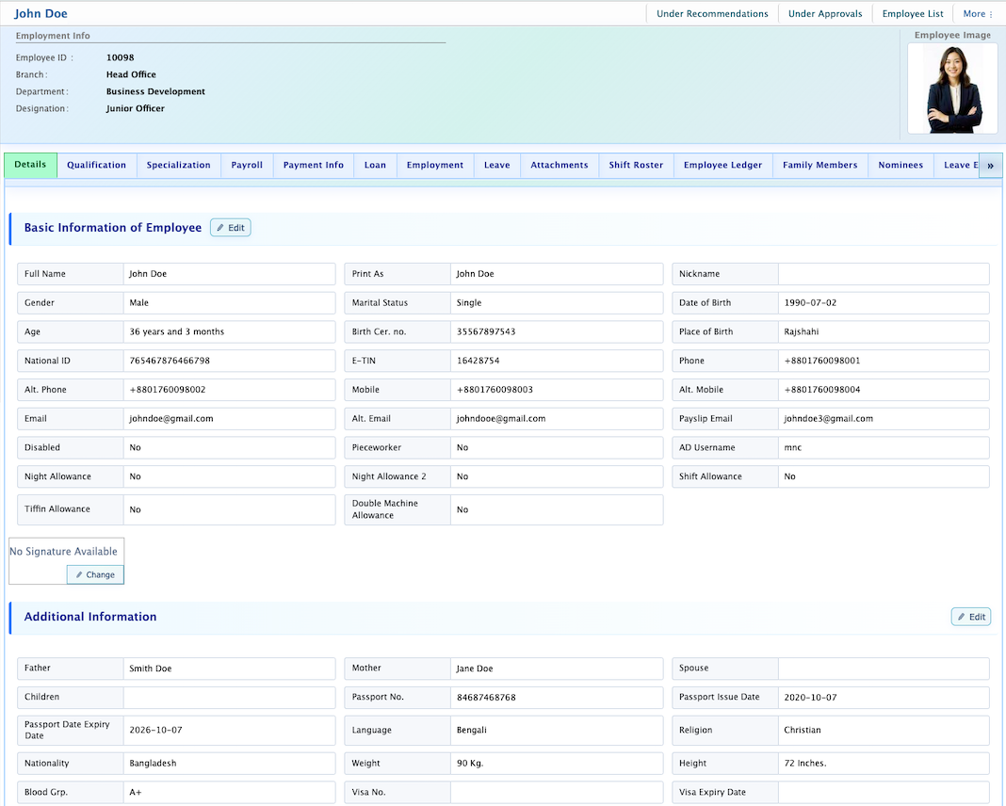View the Attachments tab

click(x=559, y=165)
